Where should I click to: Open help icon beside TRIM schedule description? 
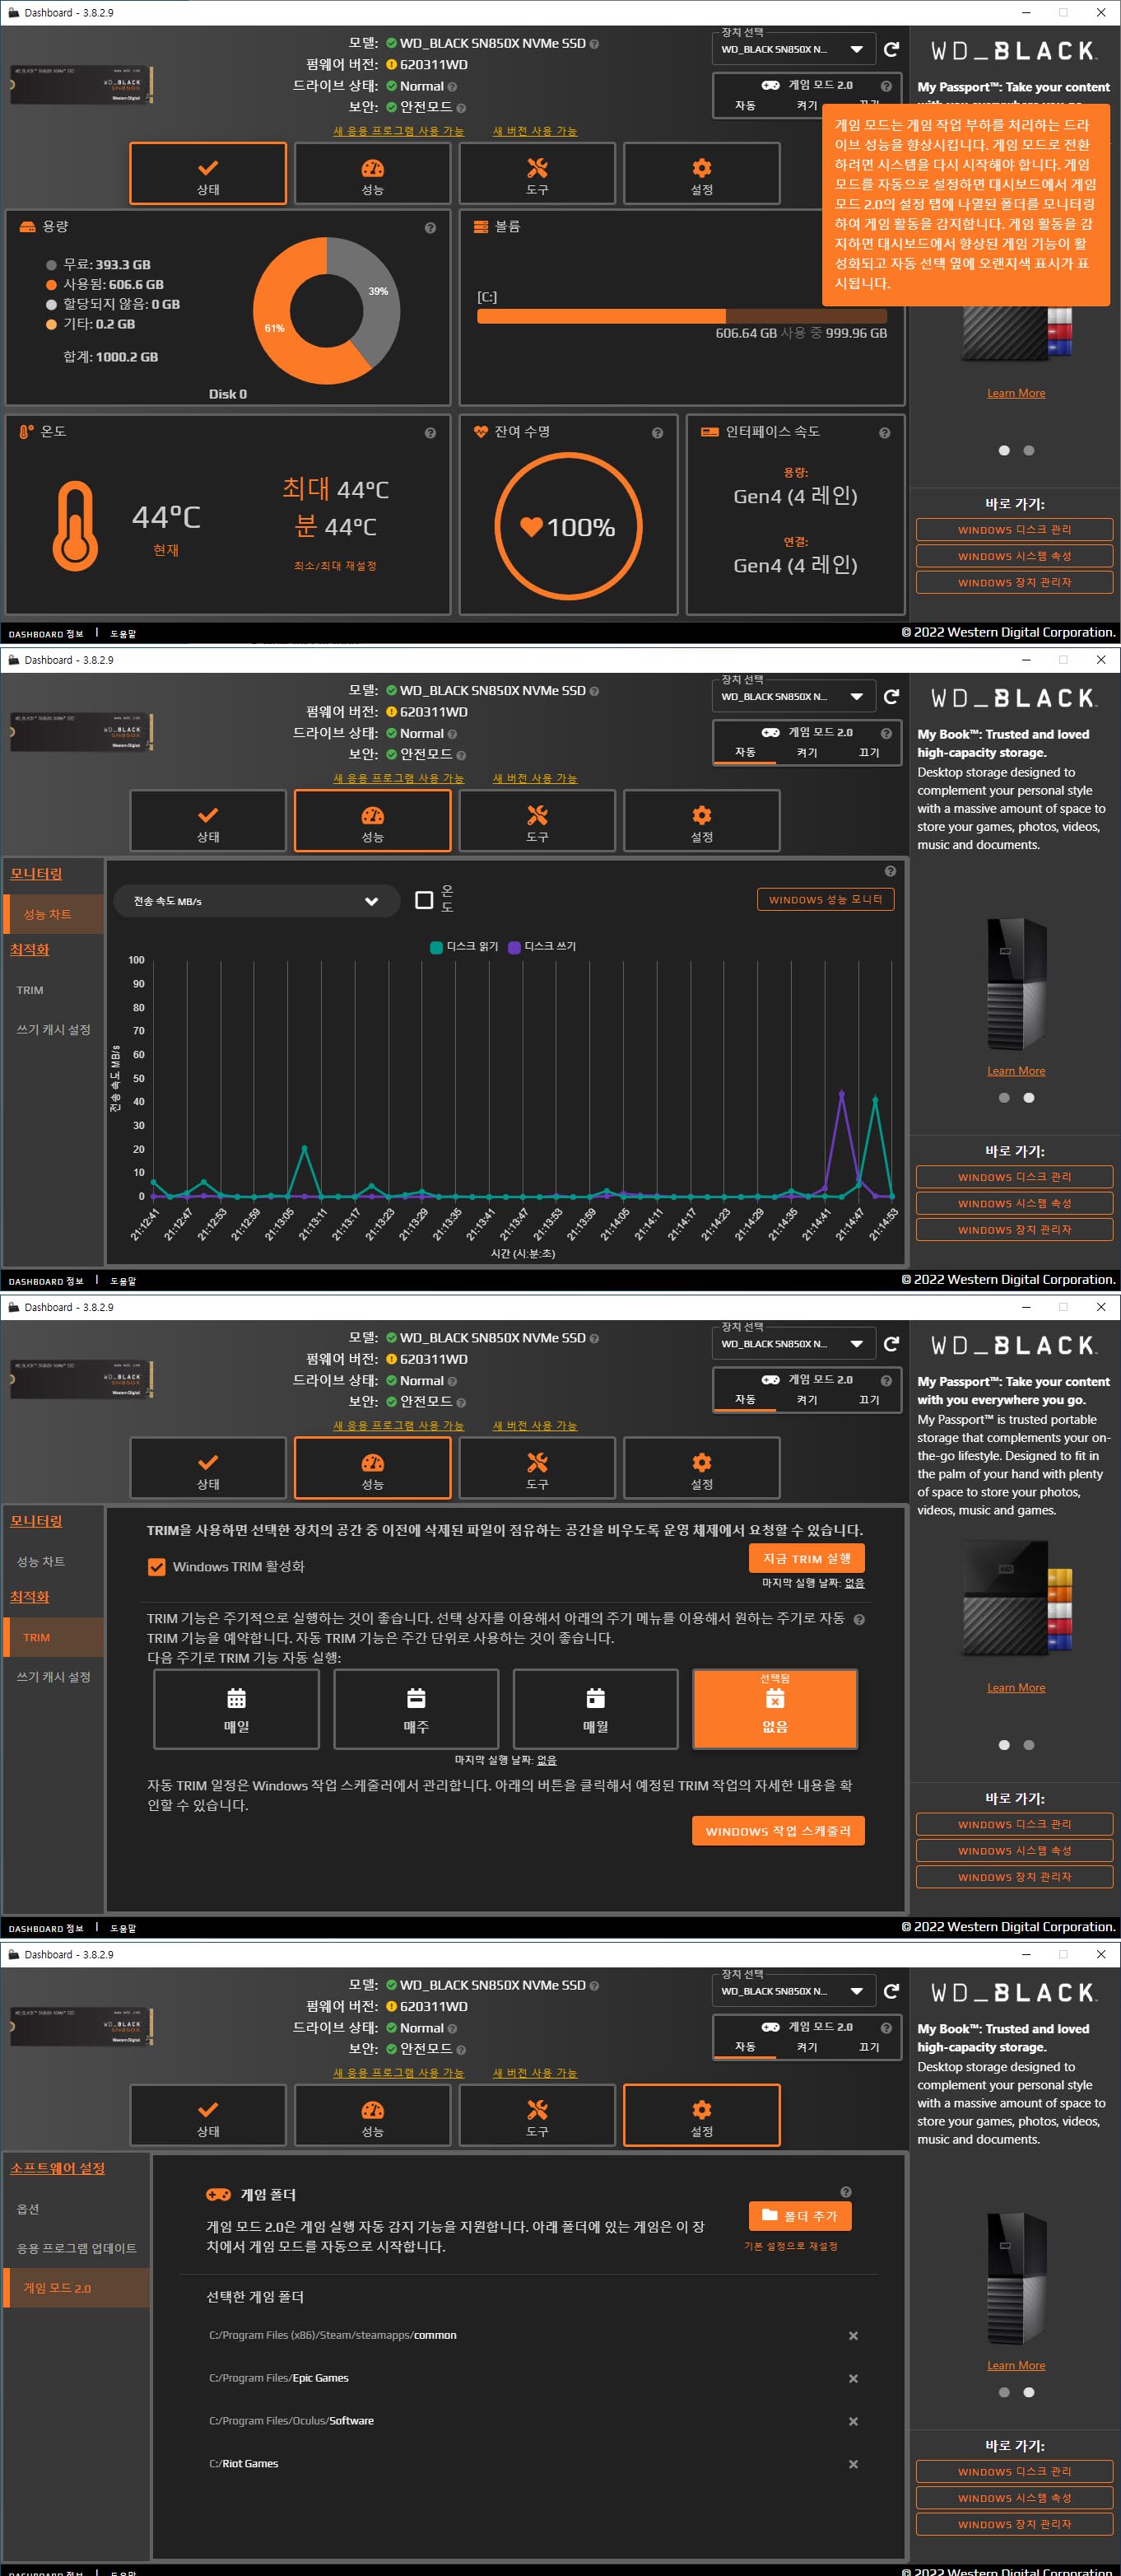859,1619
